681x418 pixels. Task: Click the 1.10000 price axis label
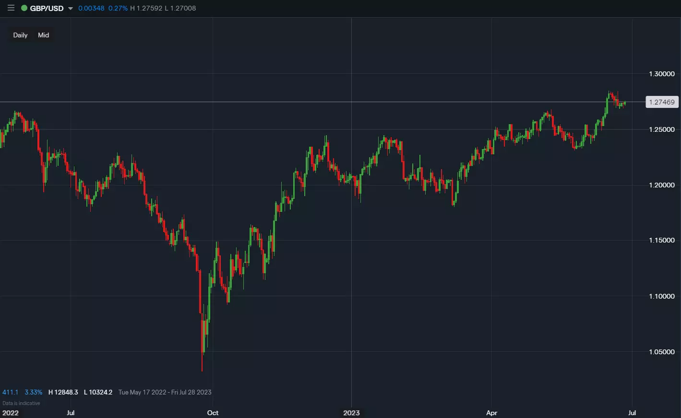pos(662,296)
